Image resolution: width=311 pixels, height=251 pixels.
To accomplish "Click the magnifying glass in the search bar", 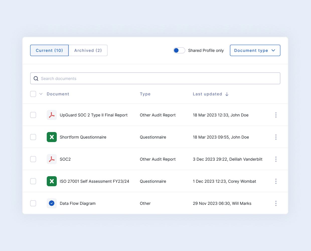I will 36,78.
